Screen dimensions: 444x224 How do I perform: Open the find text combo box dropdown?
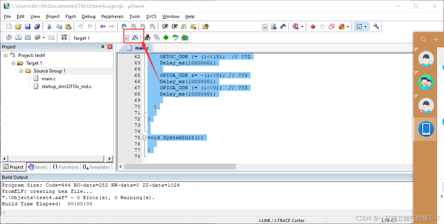coord(265,27)
